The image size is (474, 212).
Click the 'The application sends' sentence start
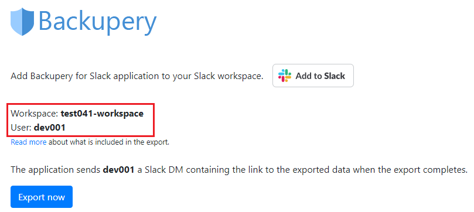[x=55, y=170]
